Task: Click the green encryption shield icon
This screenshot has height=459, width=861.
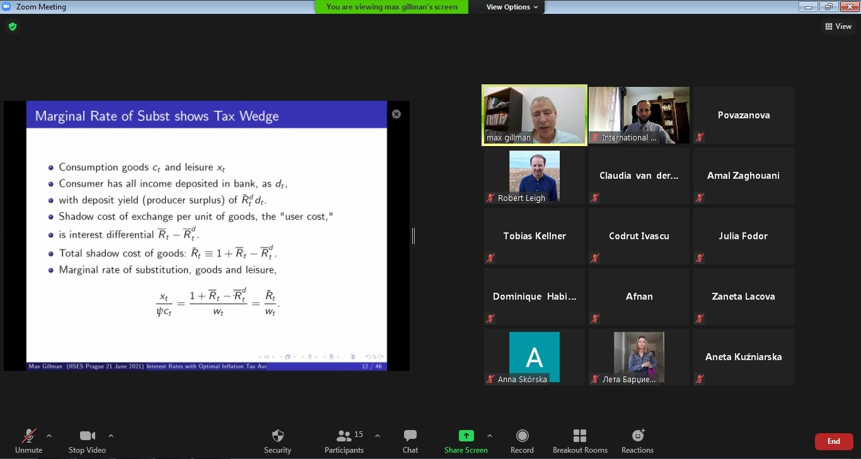Action: coord(12,26)
